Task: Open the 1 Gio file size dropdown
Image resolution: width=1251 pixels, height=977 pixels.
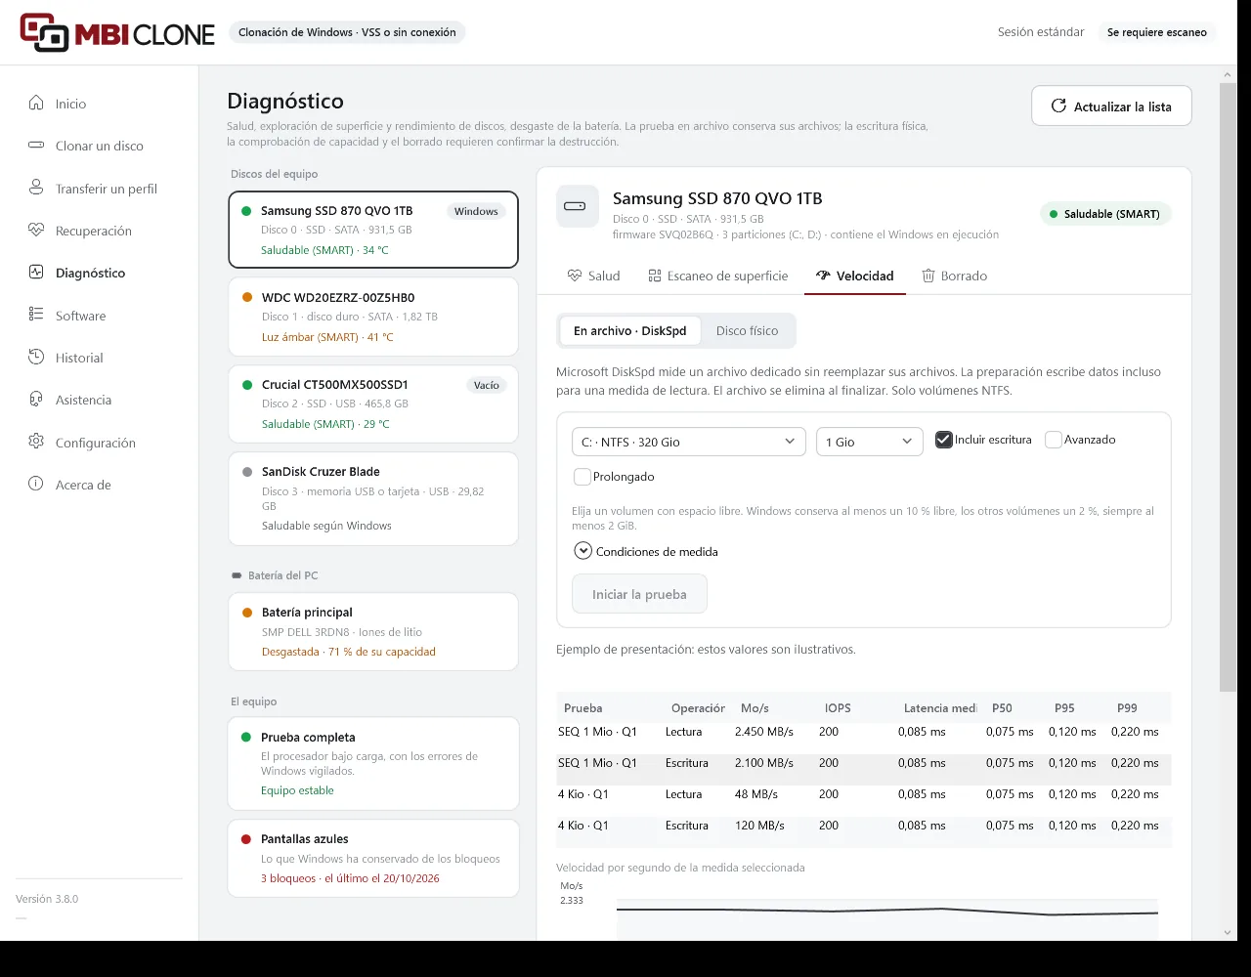Action: click(870, 442)
